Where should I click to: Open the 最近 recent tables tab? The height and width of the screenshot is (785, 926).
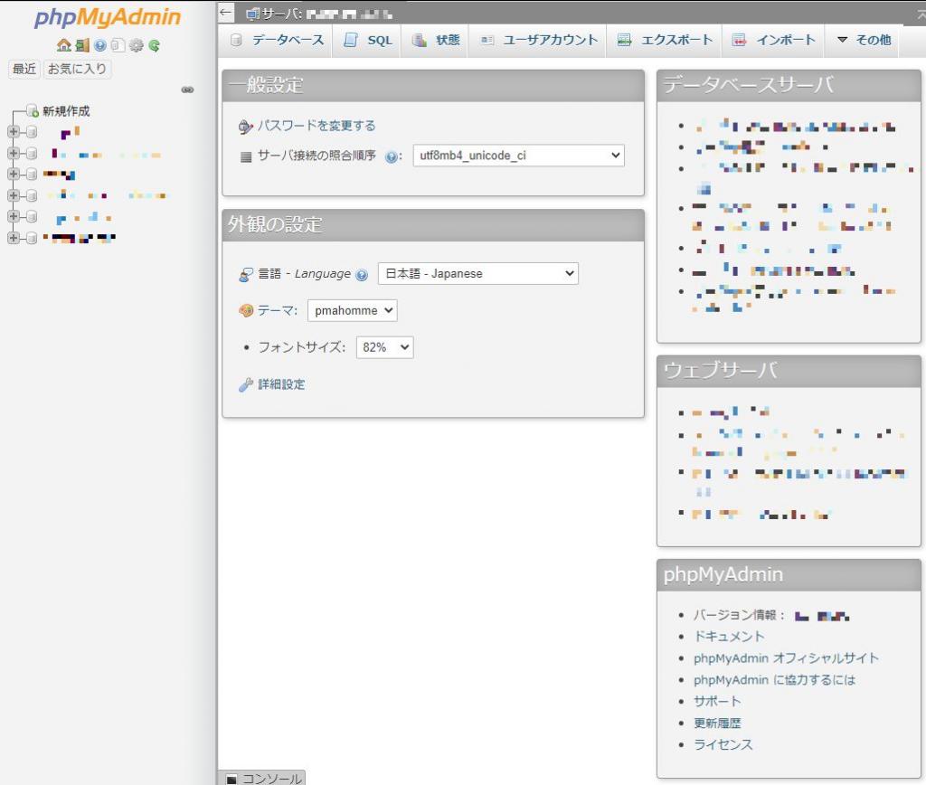24,69
